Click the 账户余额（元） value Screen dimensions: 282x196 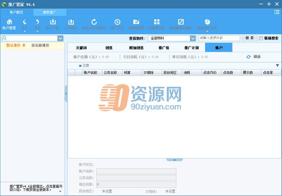coord(106,57)
